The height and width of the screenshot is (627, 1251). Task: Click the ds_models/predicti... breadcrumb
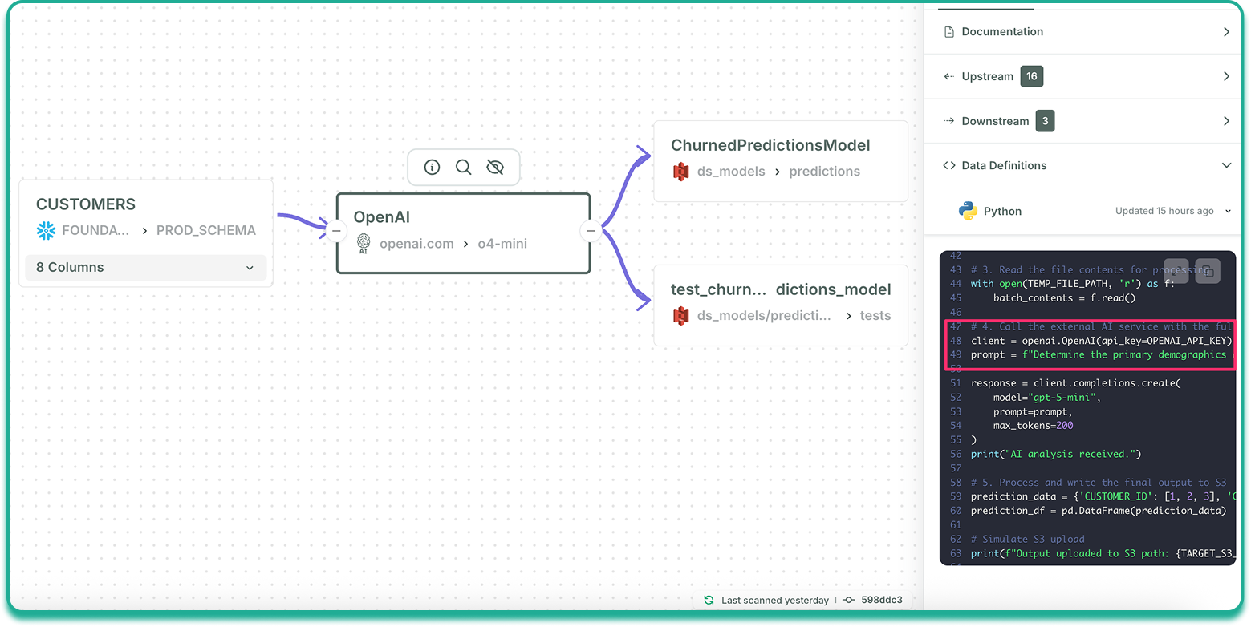click(765, 315)
